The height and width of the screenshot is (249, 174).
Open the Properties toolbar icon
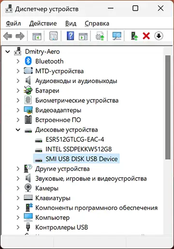tap(54, 36)
